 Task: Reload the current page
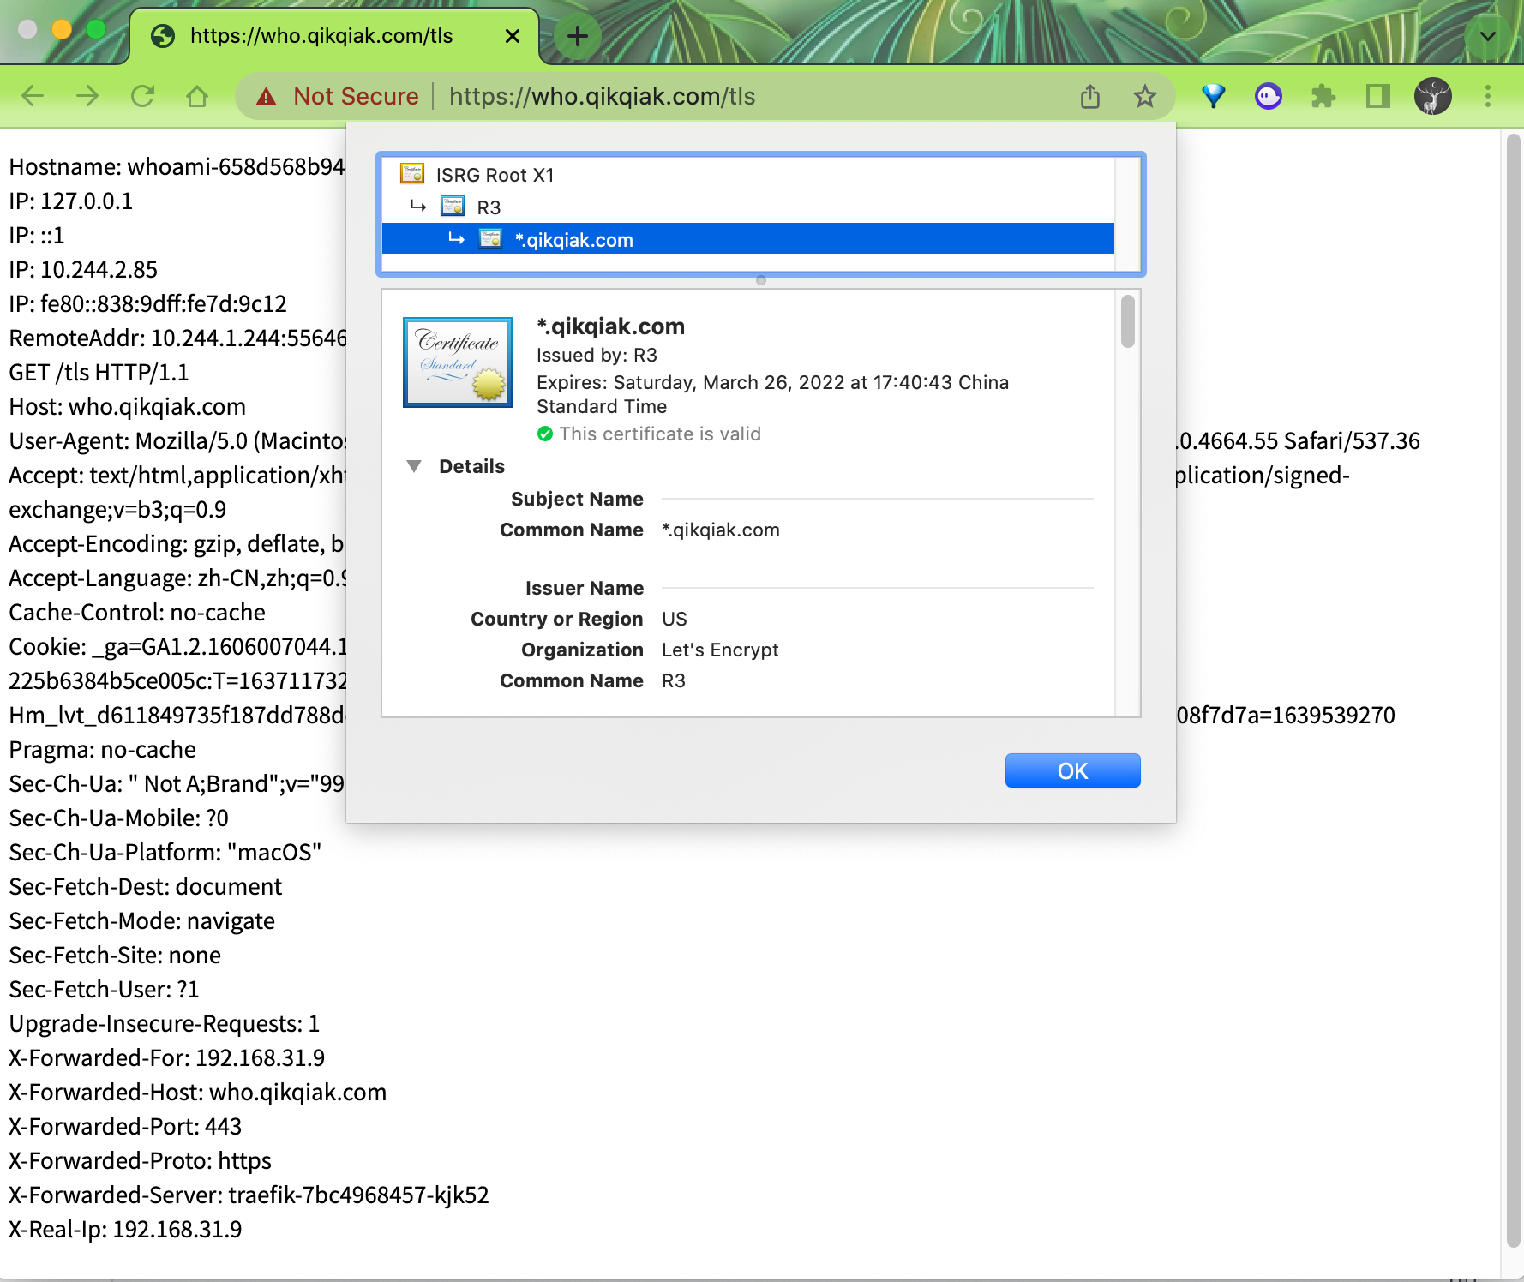tap(142, 96)
